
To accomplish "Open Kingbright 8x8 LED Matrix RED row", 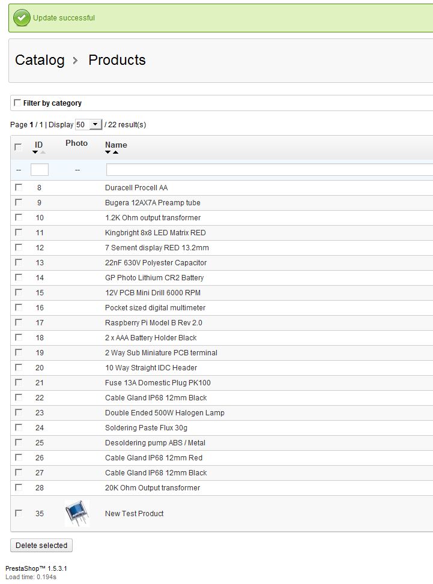I will point(222,233).
